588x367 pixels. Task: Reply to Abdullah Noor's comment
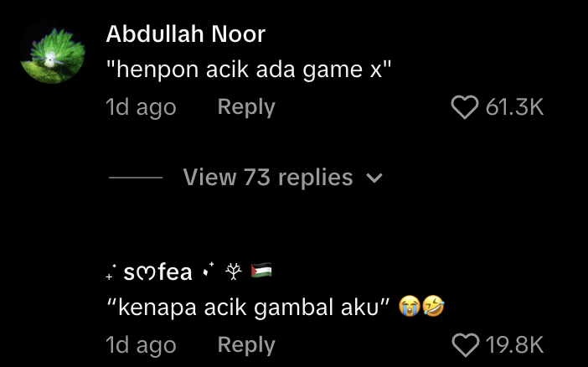coord(246,107)
